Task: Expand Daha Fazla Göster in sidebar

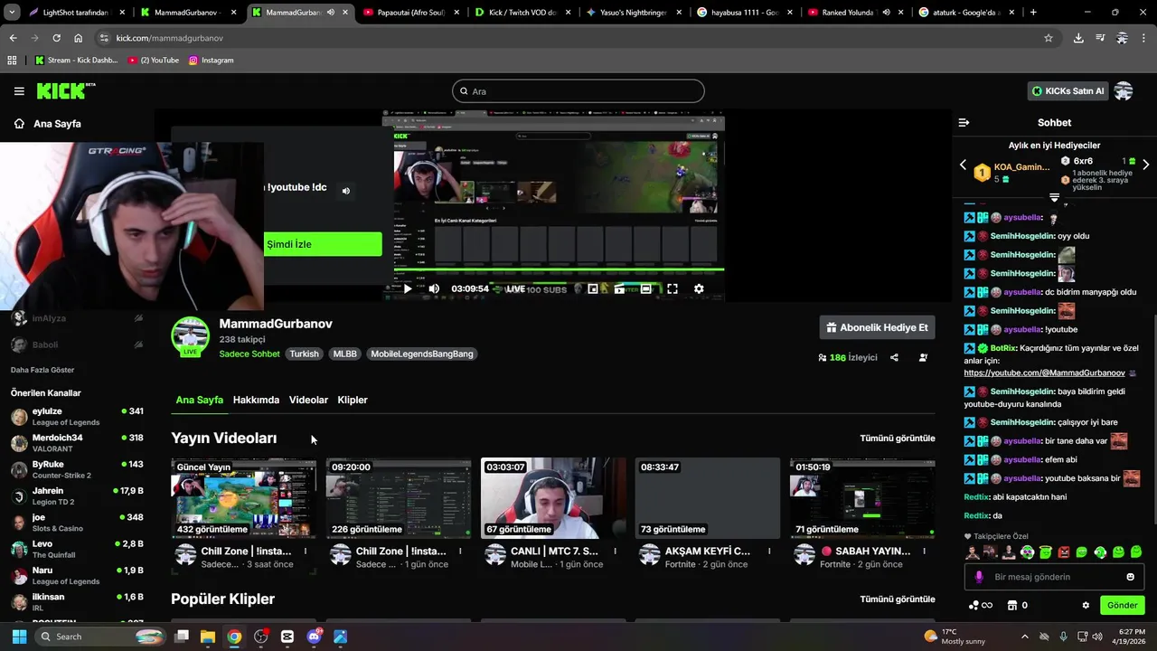Action: pos(42,370)
